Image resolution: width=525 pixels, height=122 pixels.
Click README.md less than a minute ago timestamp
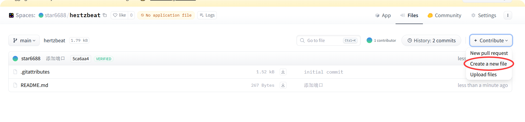pyautogui.click(x=483, y=85)
